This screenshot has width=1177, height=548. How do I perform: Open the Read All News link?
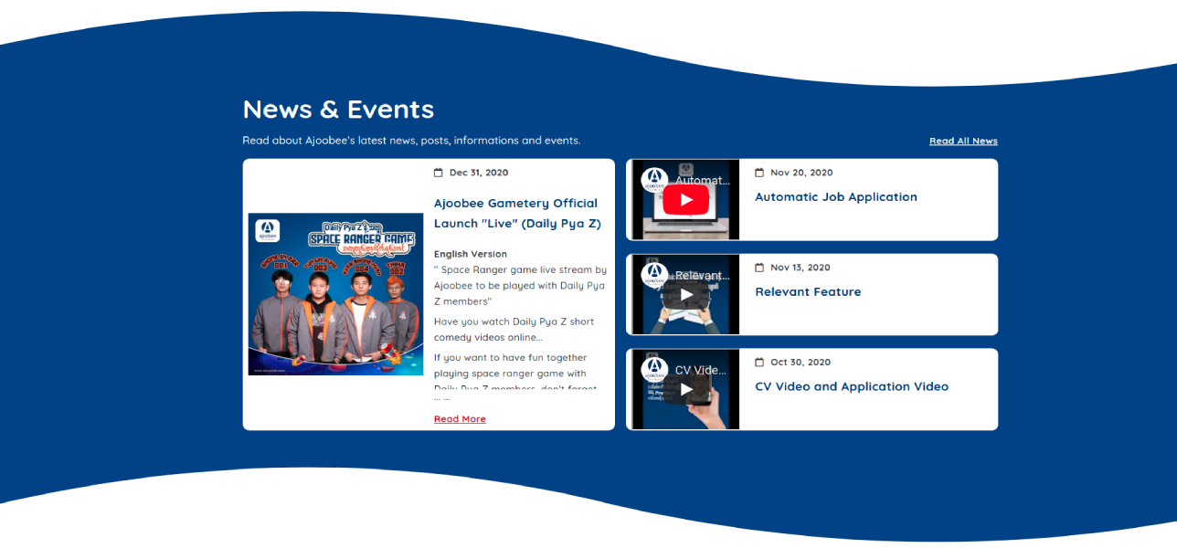[963, 141]
